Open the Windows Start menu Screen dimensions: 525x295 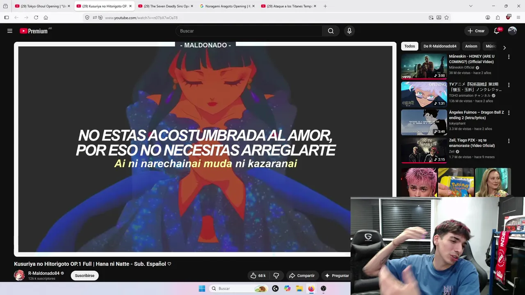(202, 288)
